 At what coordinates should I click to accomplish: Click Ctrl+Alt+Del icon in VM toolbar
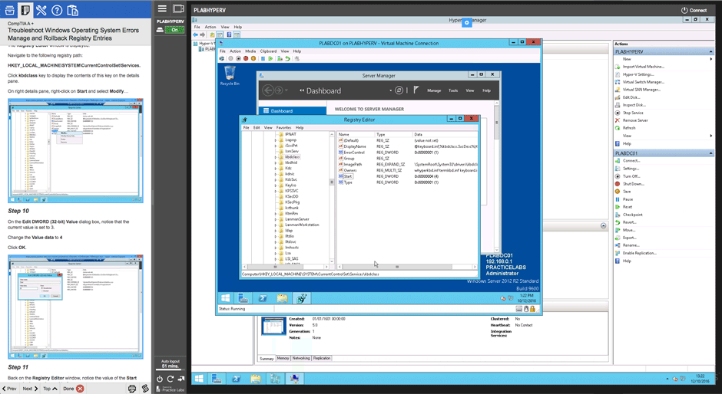click(x=221, y=58)
